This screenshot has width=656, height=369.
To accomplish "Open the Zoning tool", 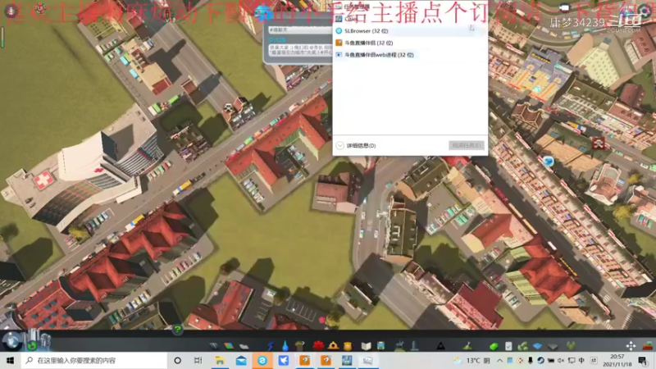I will click(x=229, y=346).
